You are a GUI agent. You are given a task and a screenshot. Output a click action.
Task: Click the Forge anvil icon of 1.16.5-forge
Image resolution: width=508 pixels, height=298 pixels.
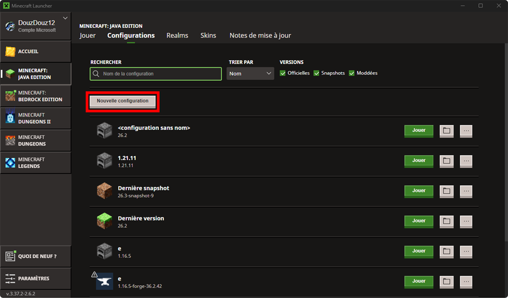tap(105, 282)
